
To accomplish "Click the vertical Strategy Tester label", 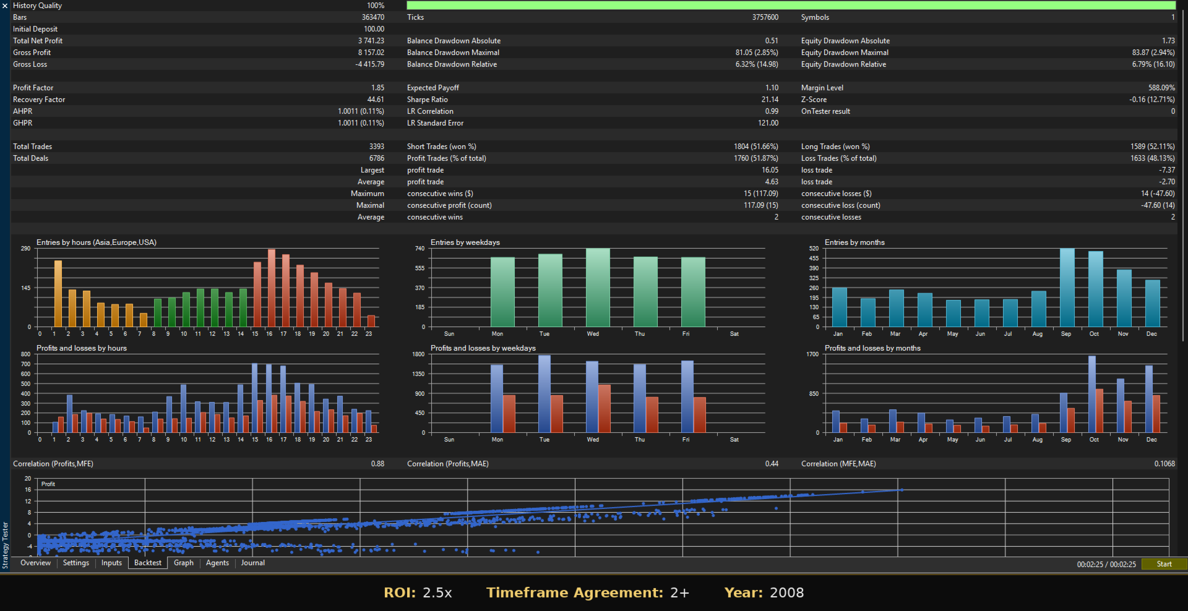I will (5, 545).
